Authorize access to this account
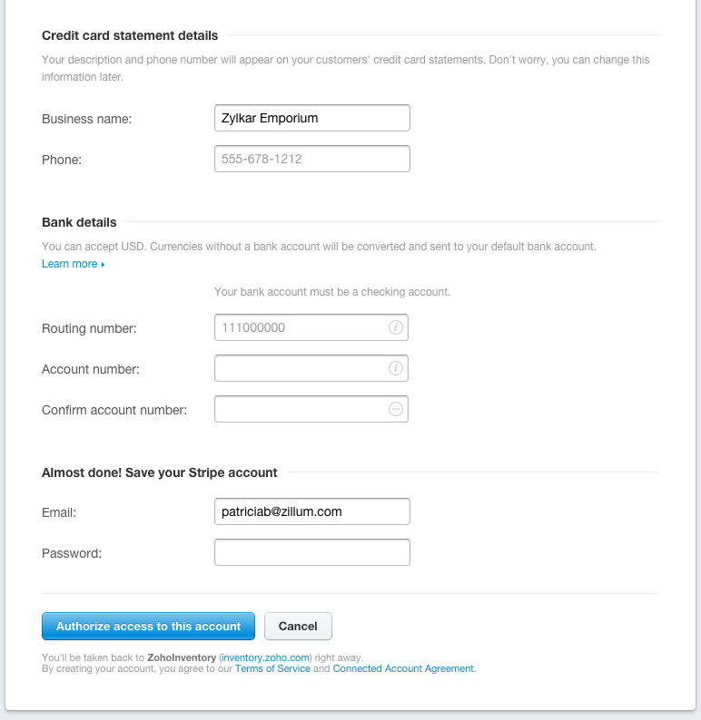This screenshot has height=720, width=701. 148,626
